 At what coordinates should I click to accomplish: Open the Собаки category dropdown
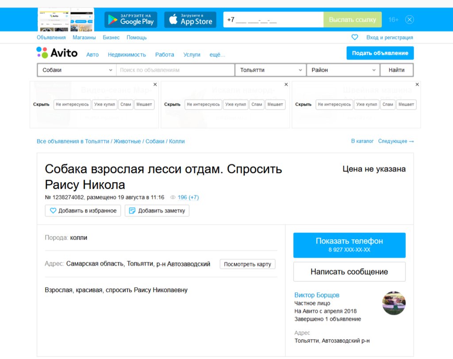[x=77, y=70]
